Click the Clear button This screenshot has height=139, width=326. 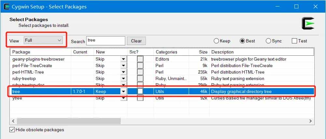(136, 41)
